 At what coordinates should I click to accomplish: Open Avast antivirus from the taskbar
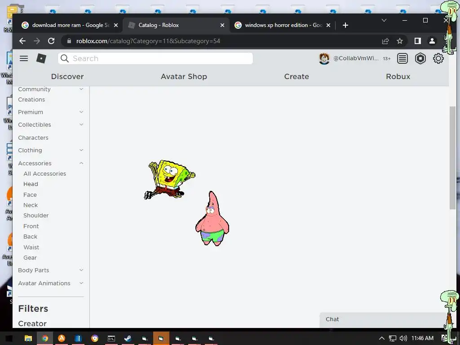pos(61,338)
